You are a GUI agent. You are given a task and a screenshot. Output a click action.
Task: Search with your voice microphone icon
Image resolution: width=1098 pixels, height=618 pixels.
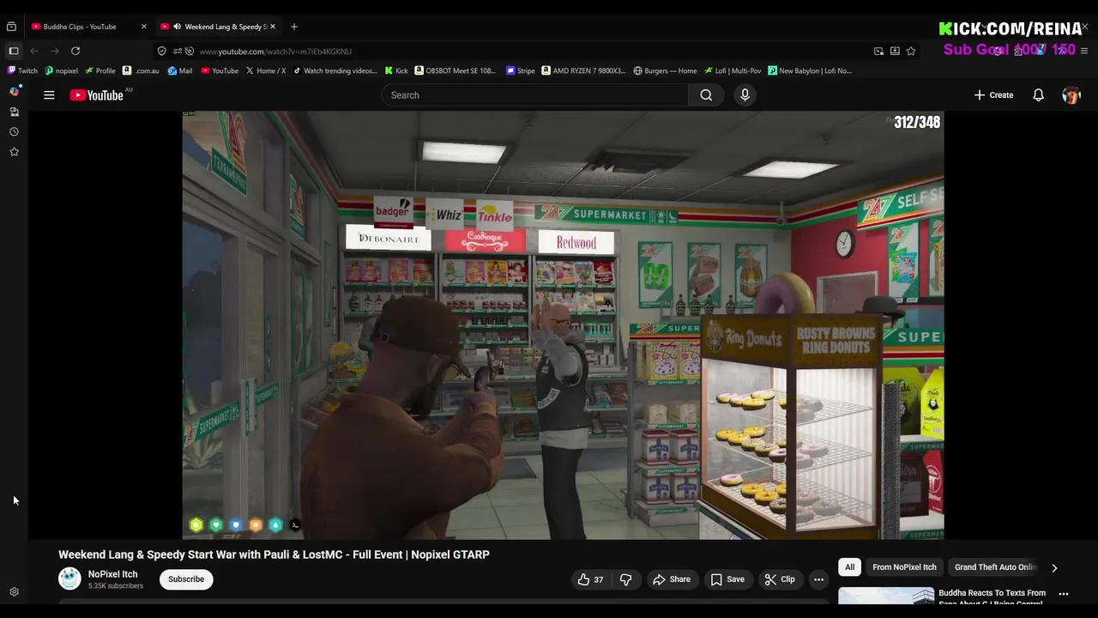[x=745, y=95]
